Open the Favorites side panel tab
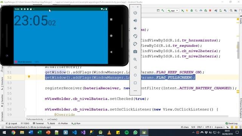Viewport: 242px width, 136px height. pos(2,100)
